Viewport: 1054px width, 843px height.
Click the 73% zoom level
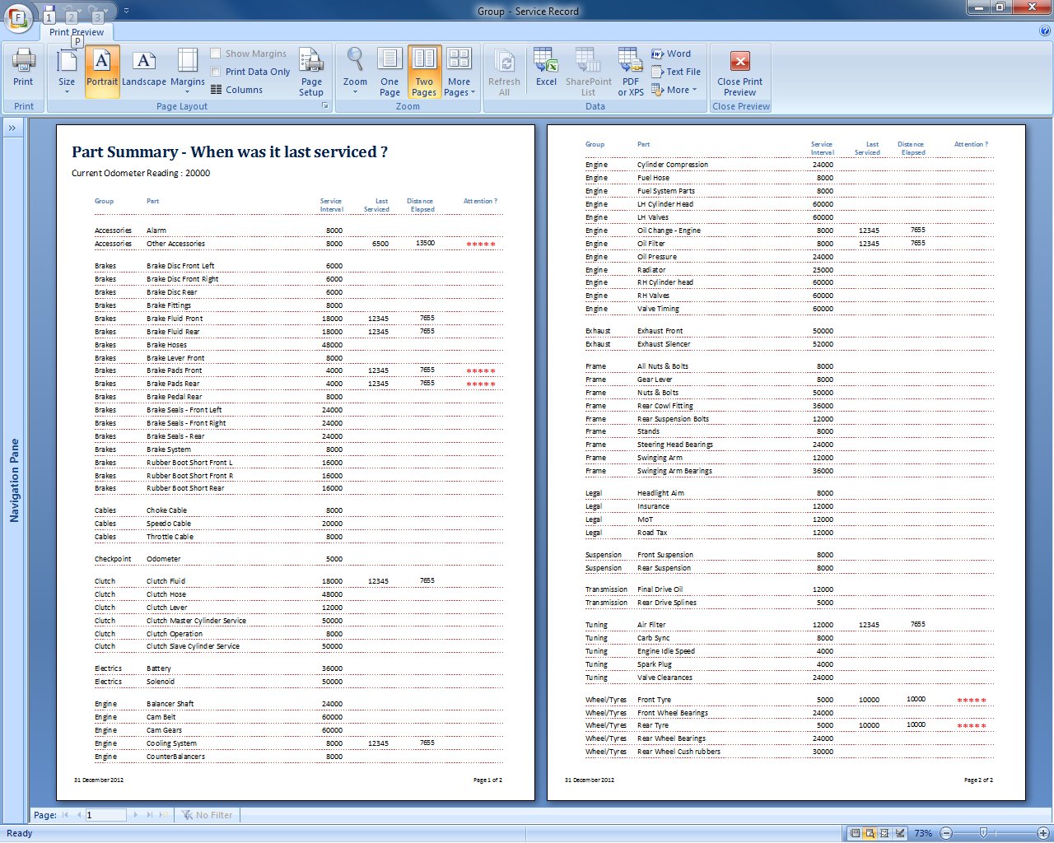click(x=923, y=833)
